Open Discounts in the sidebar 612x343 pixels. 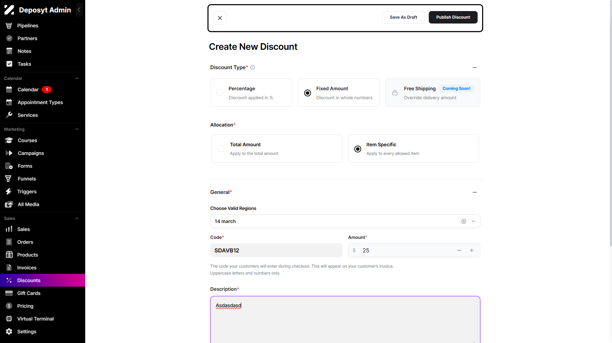tap(43, 280)
